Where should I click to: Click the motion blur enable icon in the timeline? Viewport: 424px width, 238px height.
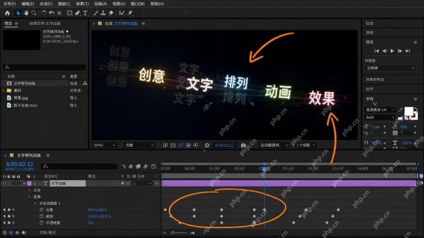pyautogui.click(x=146, y=167)
